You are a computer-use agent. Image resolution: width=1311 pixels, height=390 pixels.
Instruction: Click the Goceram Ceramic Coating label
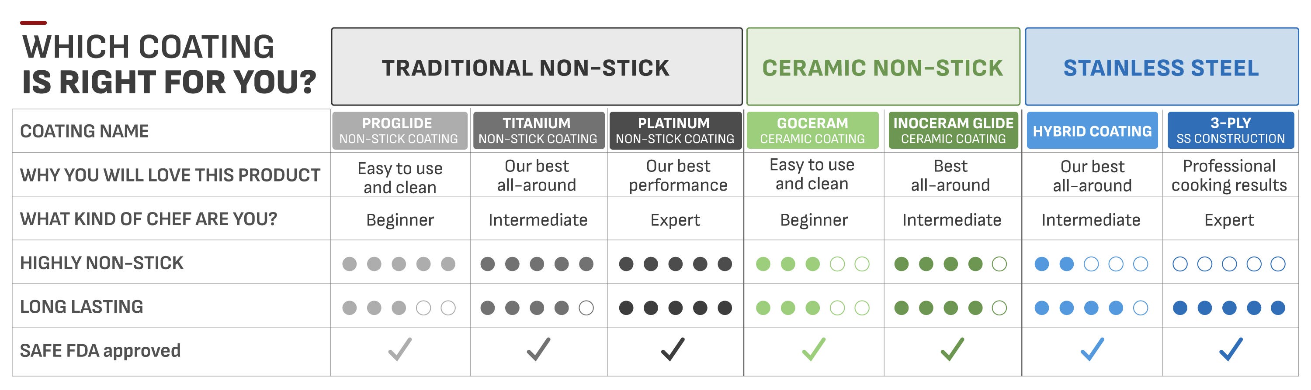click(x=812, y=130)
